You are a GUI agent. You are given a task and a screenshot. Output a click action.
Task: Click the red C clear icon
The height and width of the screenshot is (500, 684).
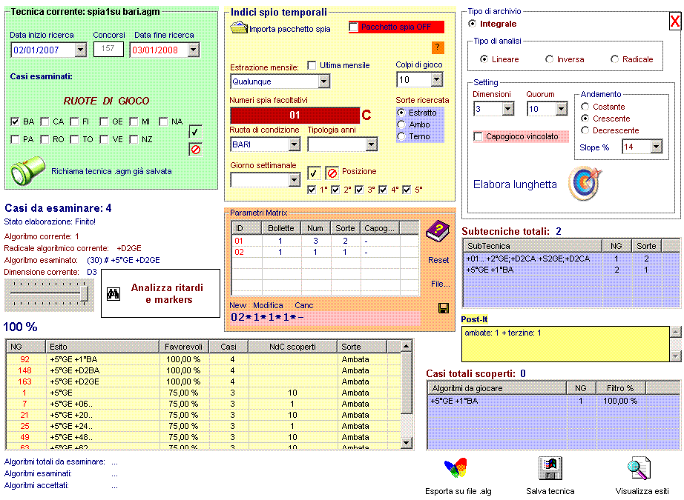pyautogui.click(x=366, y=115)
